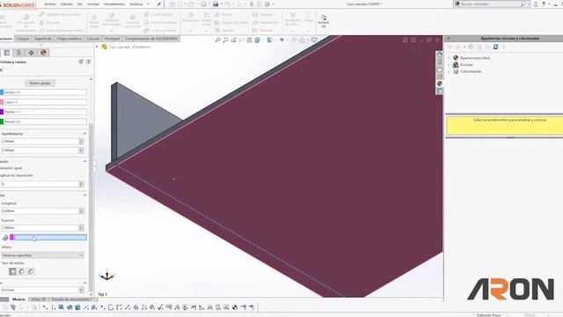Expand the flyout design tree arrow

point(97,47)
